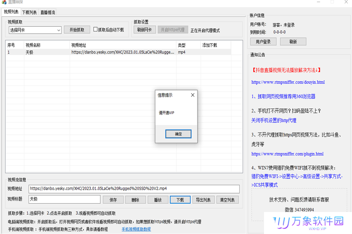Click the disabled 开启https代理 button
Image resolution: width=352 pixels, height=234 pixels.
click(x=172, y=29)
